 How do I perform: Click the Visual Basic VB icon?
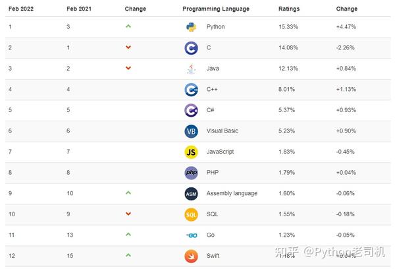click(191, 131)
